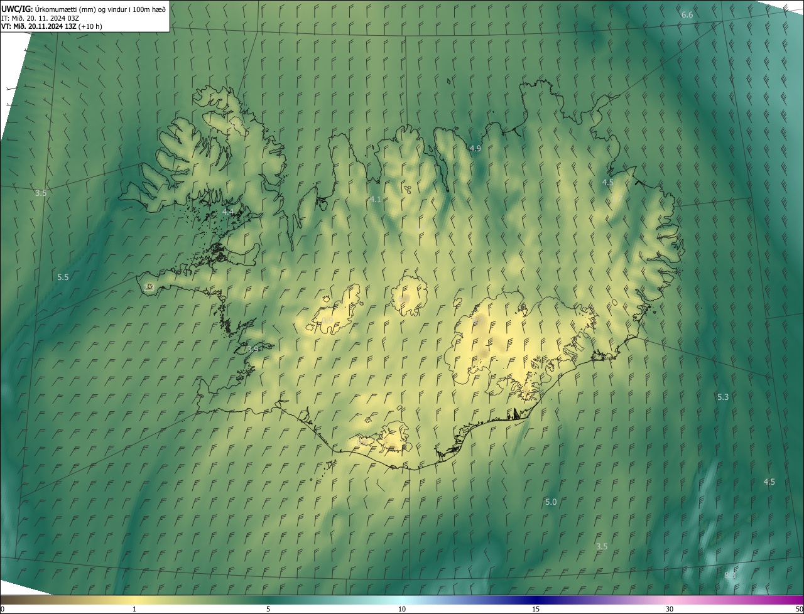The height and width of the screenshot is (614, 804).
Task: Click the colour scale tick label '10'
Action: [402, 609]
